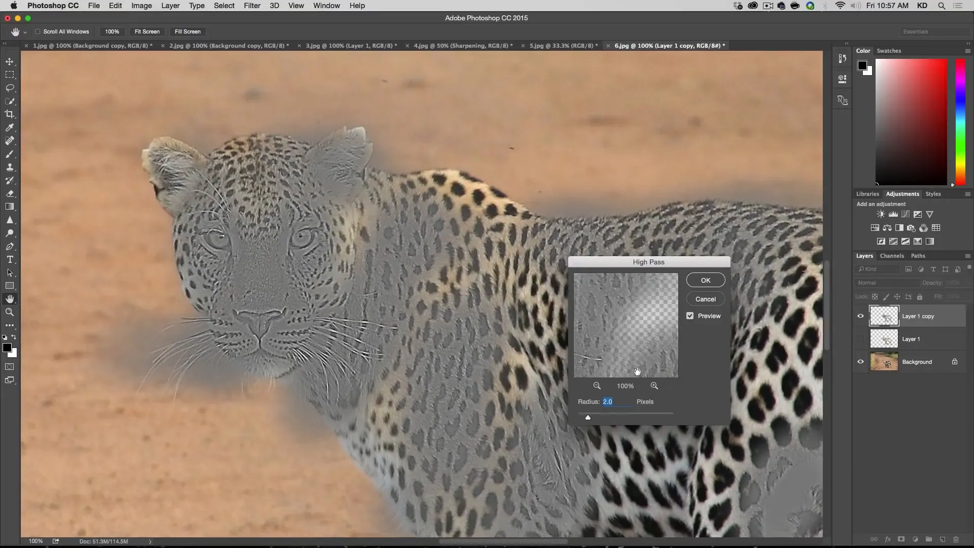This screenshot has width=974, height=548.
Task: Open the Filter menu
Action: [x=252, y=6]
